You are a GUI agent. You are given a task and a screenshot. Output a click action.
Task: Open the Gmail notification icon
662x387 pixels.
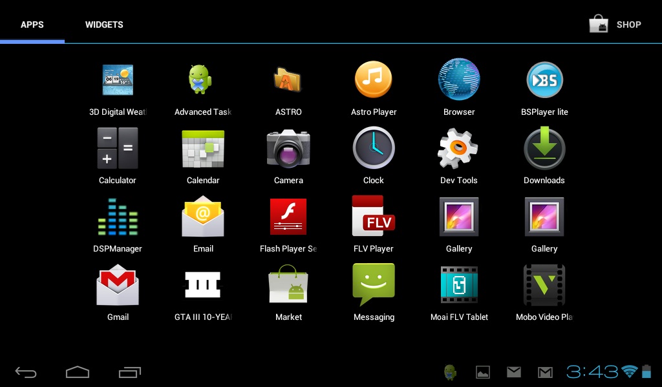point(545,372)
